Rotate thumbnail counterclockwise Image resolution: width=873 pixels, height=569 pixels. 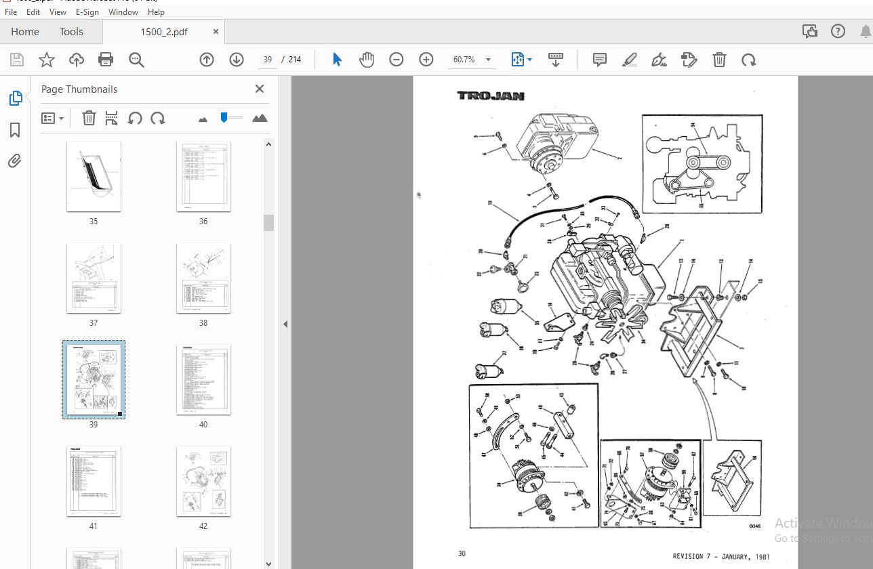[135, 119]
